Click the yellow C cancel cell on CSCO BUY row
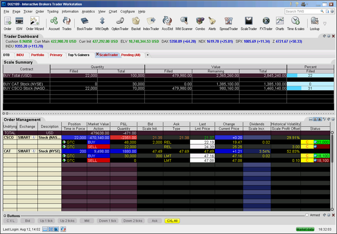 307,142
